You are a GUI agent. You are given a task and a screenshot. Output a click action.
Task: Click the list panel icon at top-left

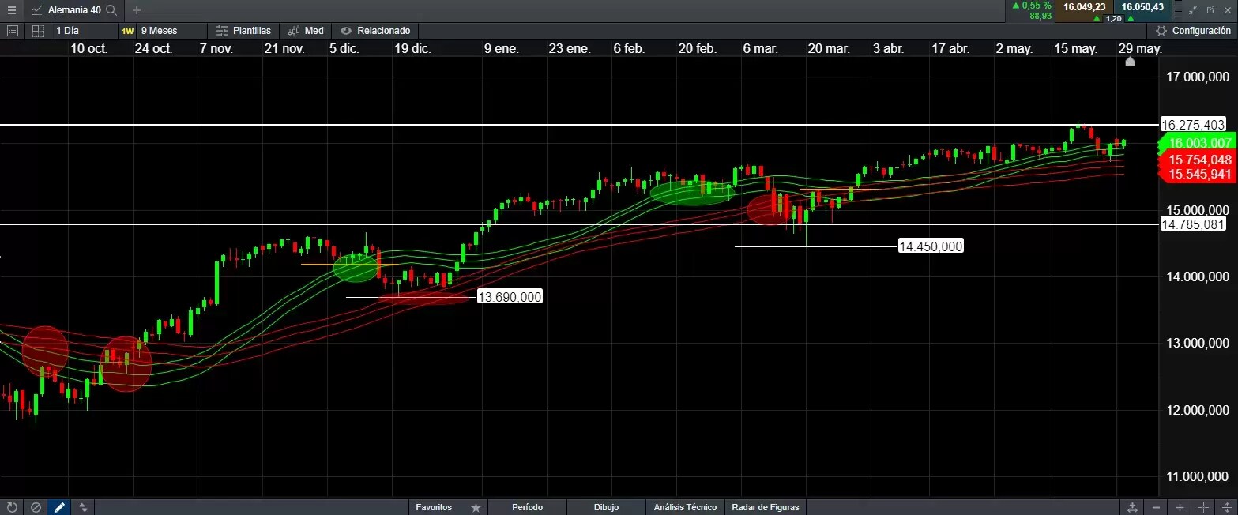[x=12, y=31]
